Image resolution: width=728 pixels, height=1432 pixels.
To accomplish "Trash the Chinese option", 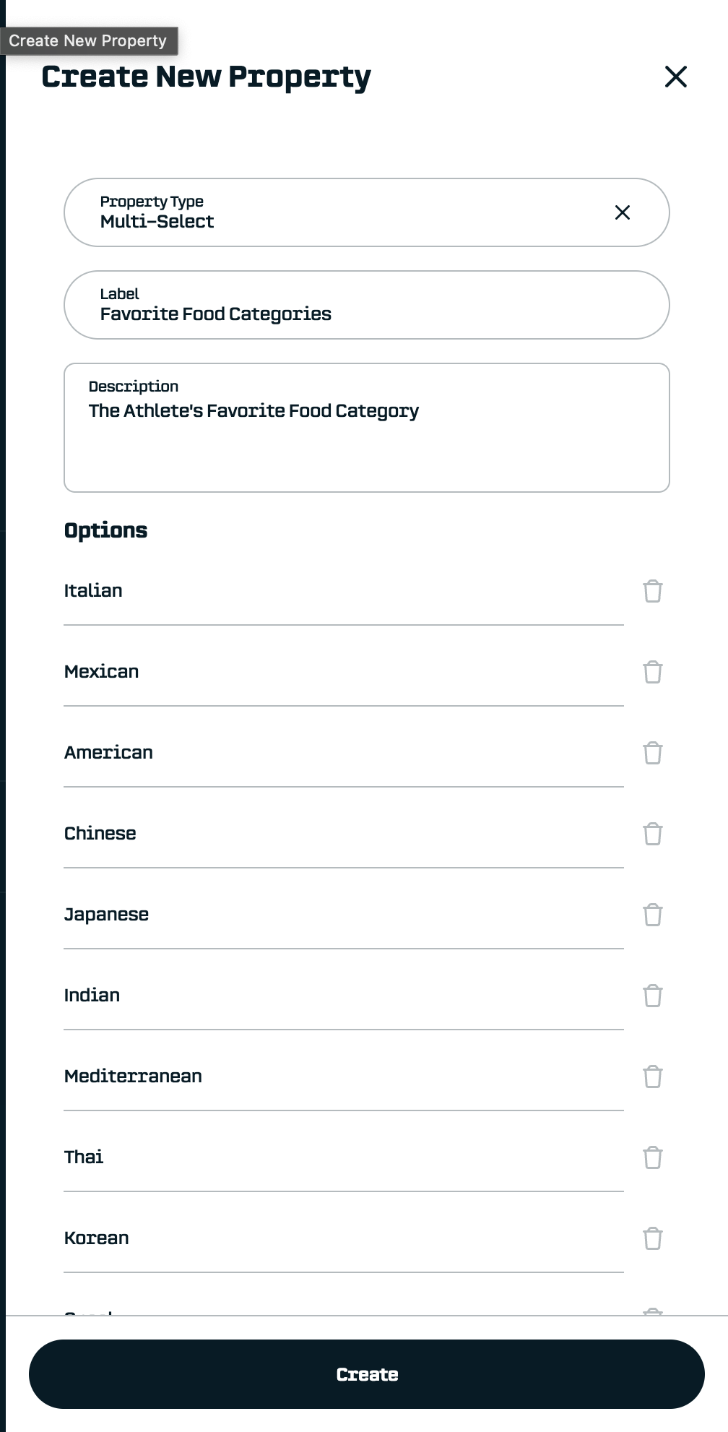I will point(652,834).
